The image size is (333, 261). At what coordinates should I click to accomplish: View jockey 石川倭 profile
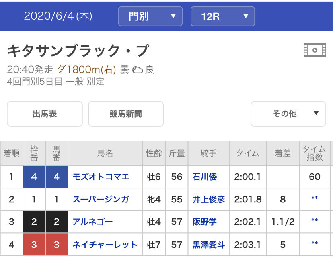(205, 177)
